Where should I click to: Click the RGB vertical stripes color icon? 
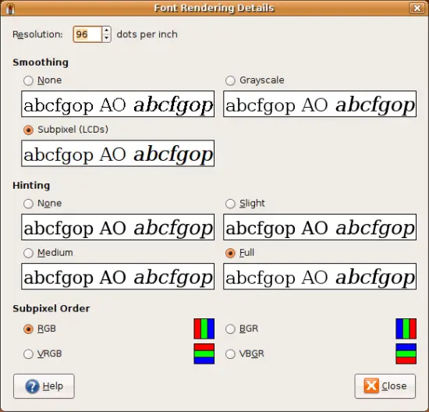[204, 329]
